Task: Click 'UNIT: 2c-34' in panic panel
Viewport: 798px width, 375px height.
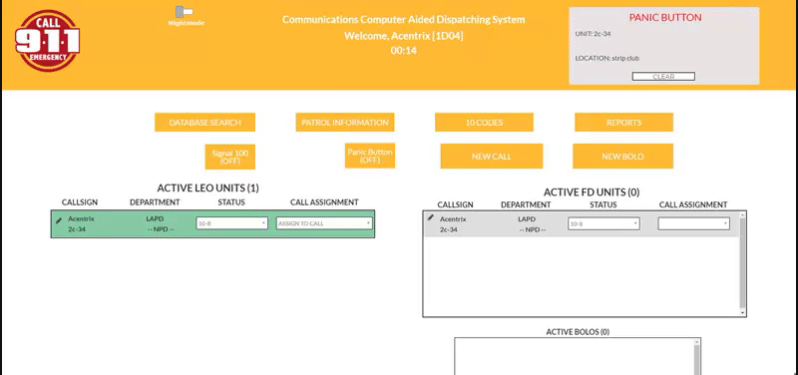Action: tap(593, 34)
